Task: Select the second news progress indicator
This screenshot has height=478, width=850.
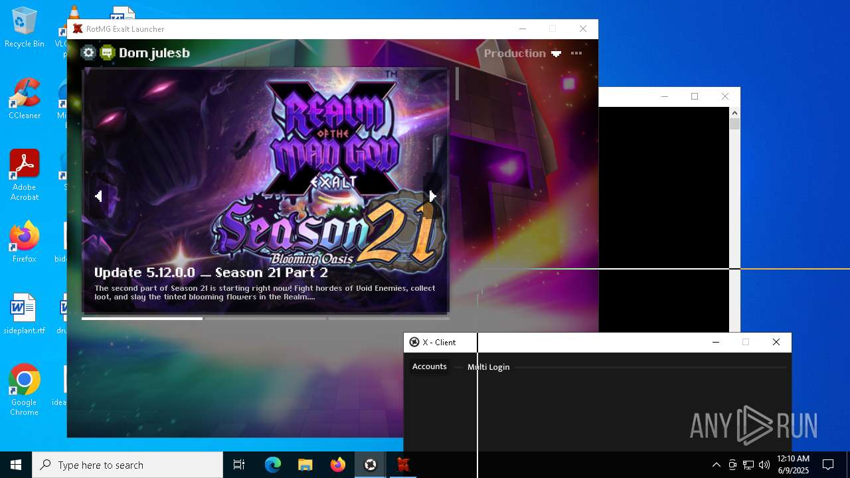Action: [266, 319]
